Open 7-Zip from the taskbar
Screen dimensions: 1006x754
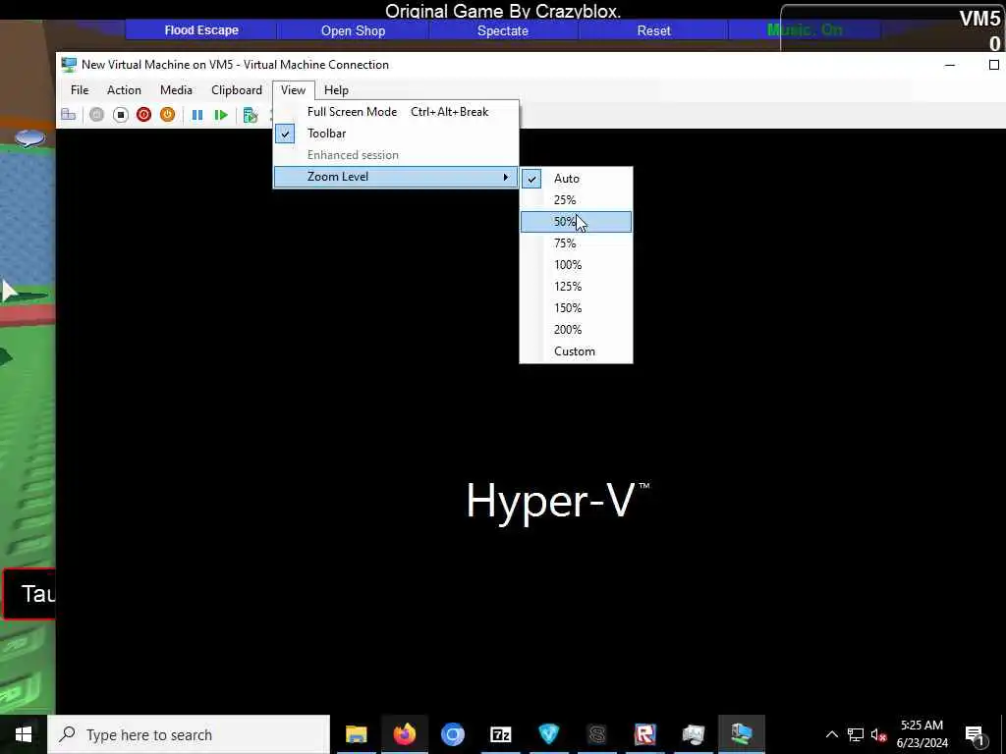(x=500, y=734)
